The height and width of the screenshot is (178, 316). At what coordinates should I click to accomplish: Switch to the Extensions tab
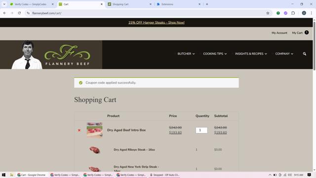(x=178, y=4)
